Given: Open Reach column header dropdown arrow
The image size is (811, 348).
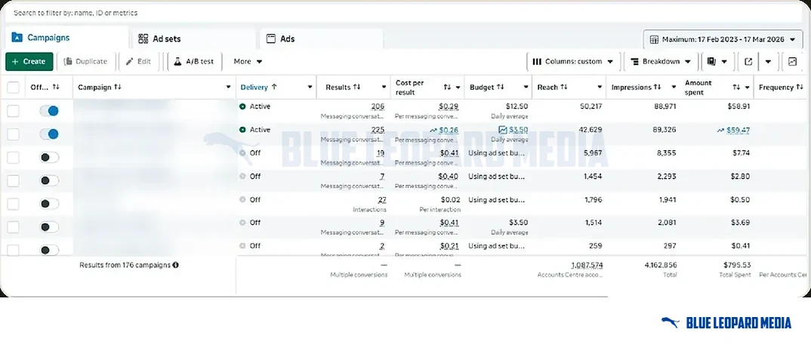Looking at the screenshot, I should (600, 88).
